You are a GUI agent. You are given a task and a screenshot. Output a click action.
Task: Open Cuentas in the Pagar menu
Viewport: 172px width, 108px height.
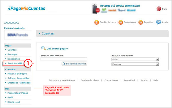(12, 50)
